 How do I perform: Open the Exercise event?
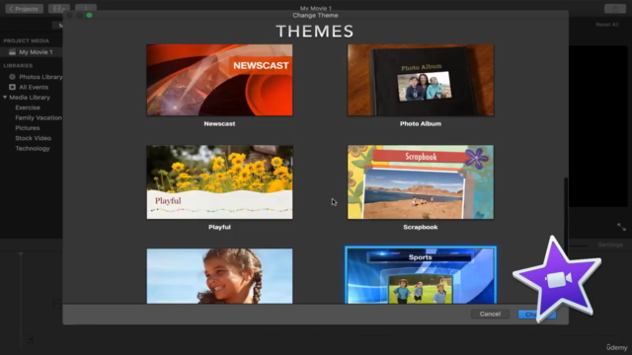(28, 107)
